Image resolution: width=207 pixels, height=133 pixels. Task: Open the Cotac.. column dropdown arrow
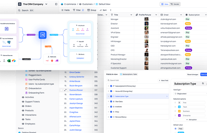(106, 15)
